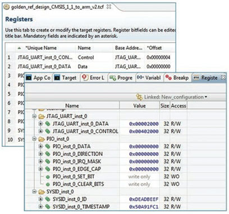This screenshot has width=229, height=214.
Task: Switch to the App Co tab
Action: (38, 78)
